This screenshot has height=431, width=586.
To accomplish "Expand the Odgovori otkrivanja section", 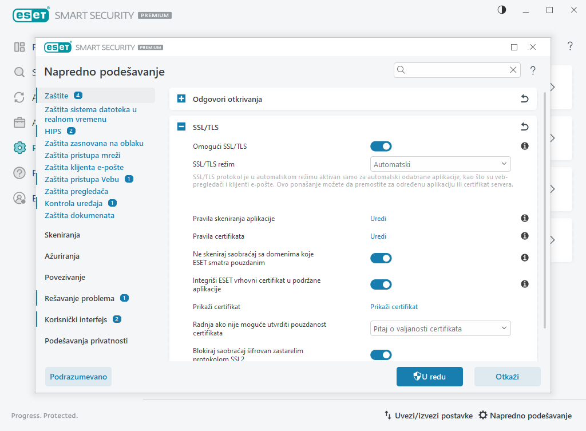I will click(x=181, y=98).
